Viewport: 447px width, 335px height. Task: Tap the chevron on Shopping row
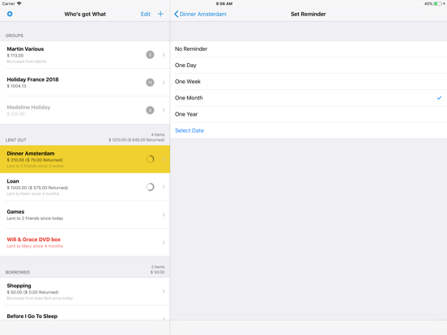point(164,291)
